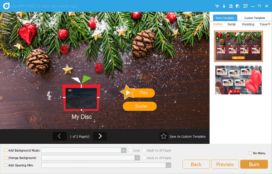Enable Add Background Music checkbox
Viewport: 272px width, 174px height.
pyautogui.click(x=5, y=150)
